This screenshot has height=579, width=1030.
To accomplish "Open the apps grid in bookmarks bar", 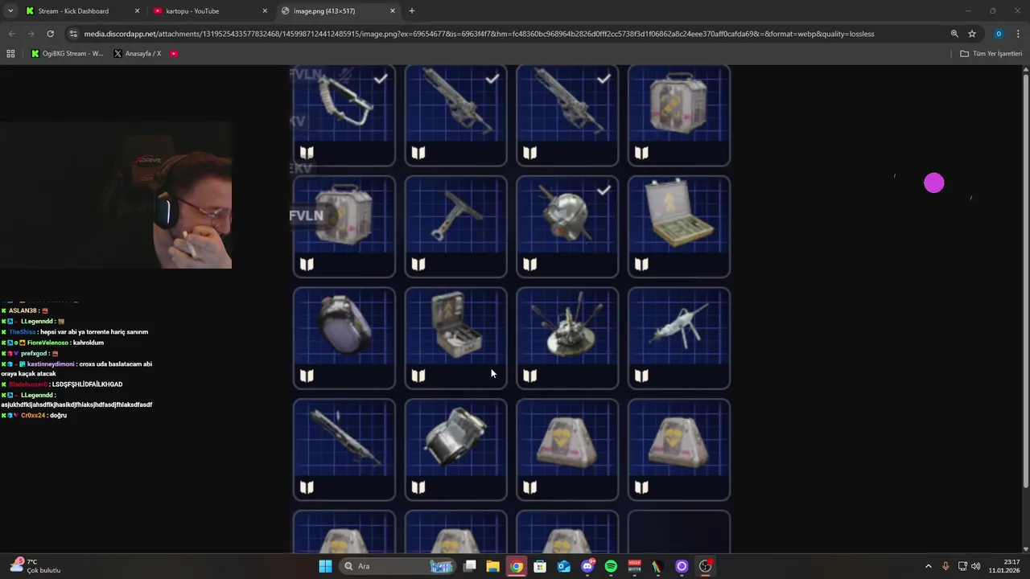I will pyautogui.click(x=10, y=54).
